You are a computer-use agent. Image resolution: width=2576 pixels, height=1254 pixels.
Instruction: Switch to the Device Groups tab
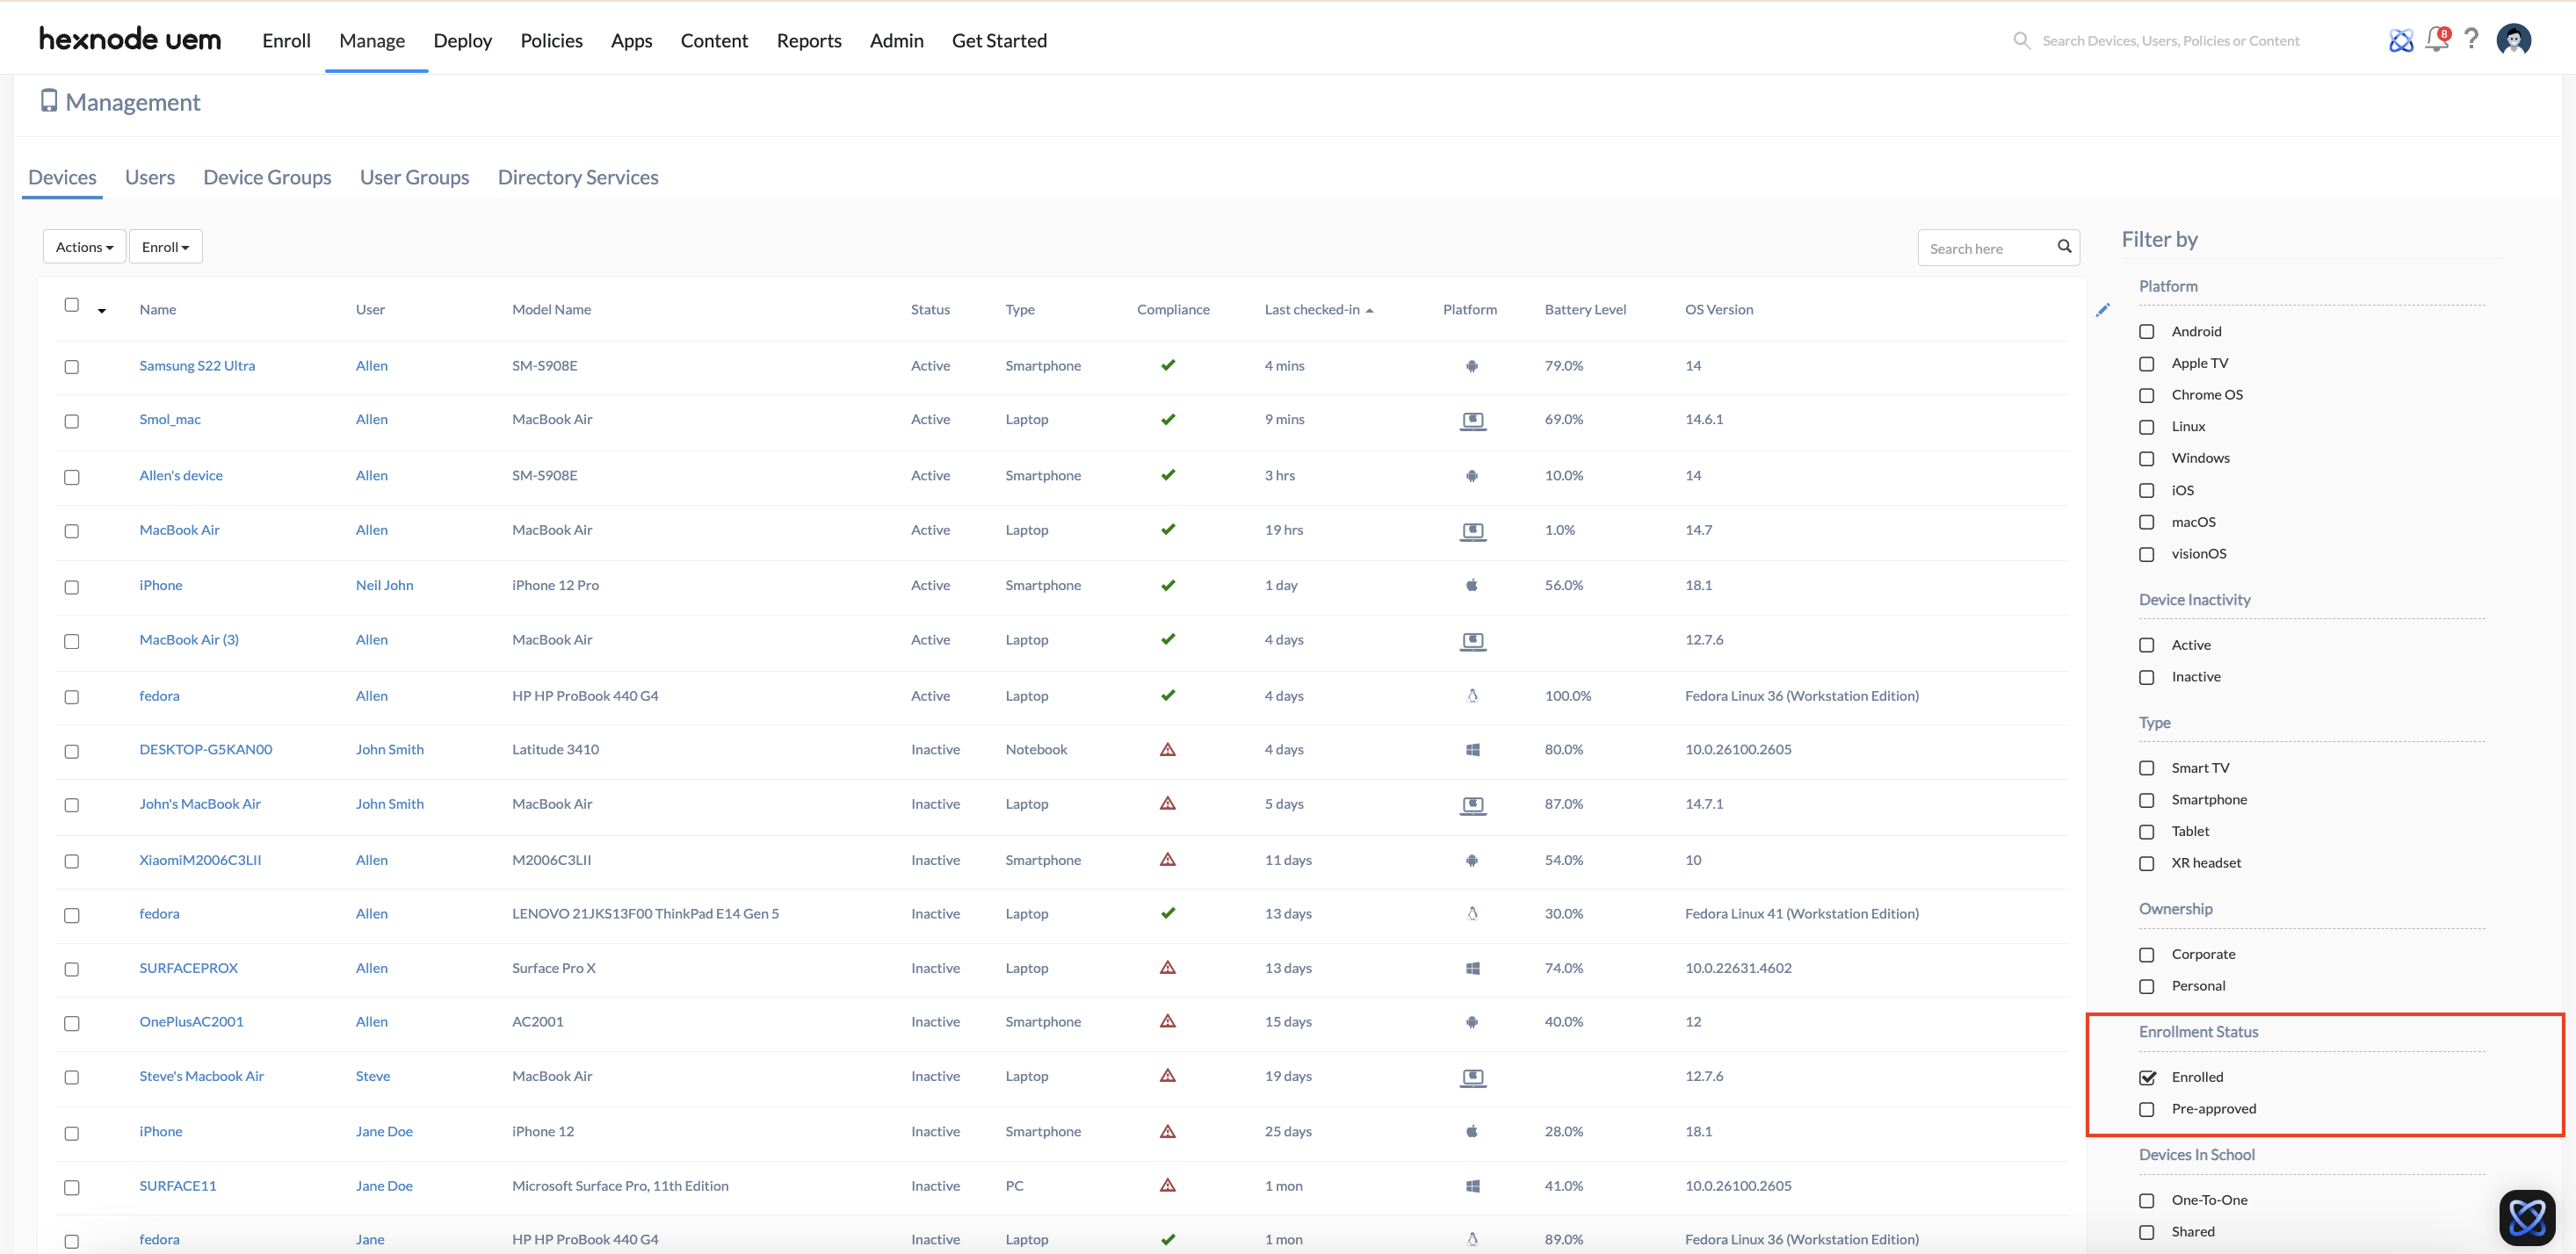[267, 177]
